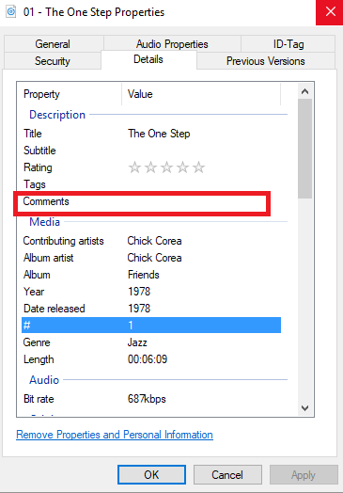Click the vertical scrollbar thumb
The width and height of the screenshot is (343, 493).
(304, 149)
